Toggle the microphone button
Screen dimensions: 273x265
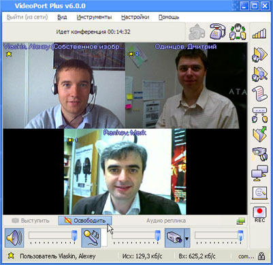tap(91, 238)
